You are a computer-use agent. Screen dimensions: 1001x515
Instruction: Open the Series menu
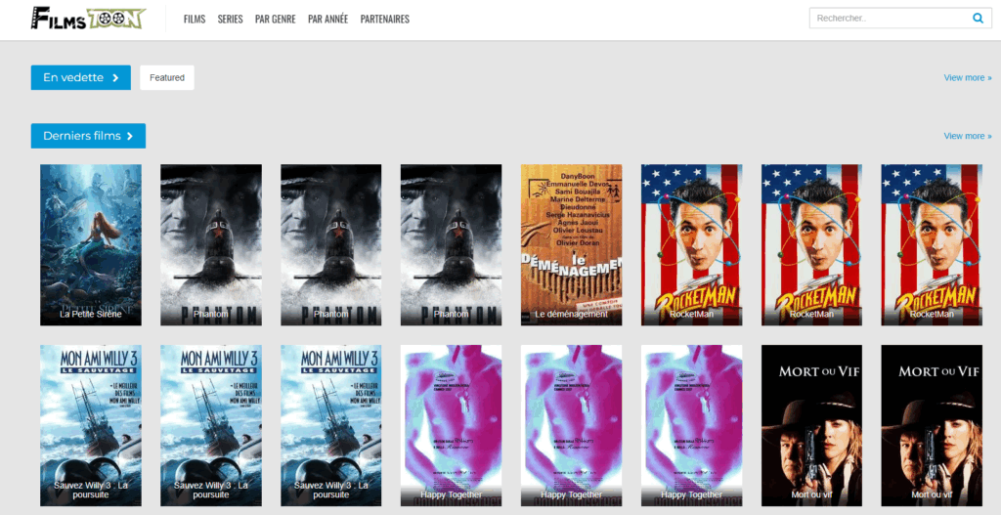click(230, 20)
